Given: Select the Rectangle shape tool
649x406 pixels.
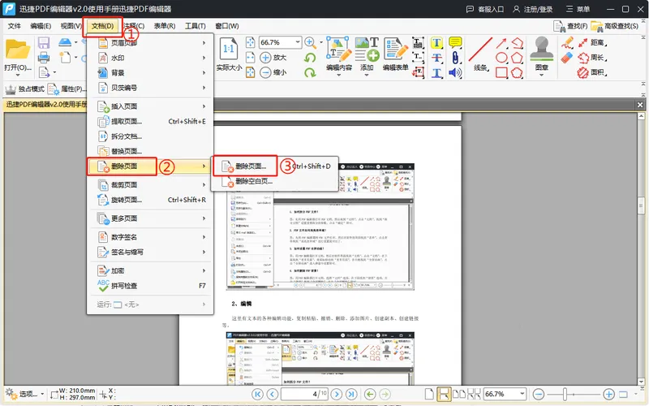Looking at the screenshot, I should [x=501, y=73].
